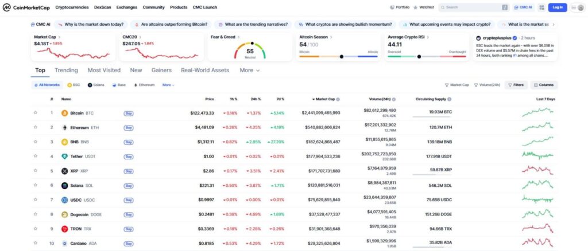The height and width of the screenshot is (251, 588).
Task: Click the CMC AI header button
Action: click(x=524, y=7)
